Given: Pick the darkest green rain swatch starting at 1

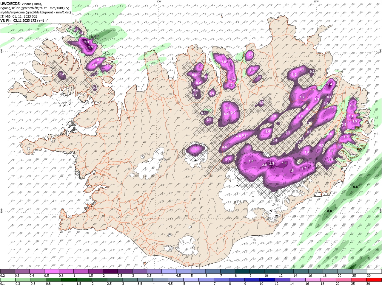Looking at the screenshot, I should tap(70, 280).
